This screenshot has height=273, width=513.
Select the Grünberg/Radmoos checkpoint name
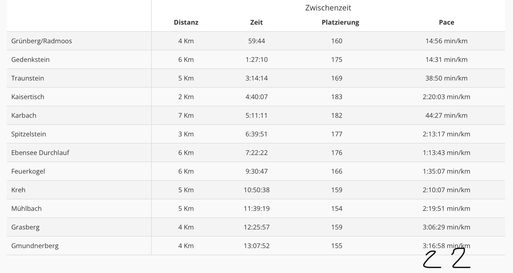[41, 41]
